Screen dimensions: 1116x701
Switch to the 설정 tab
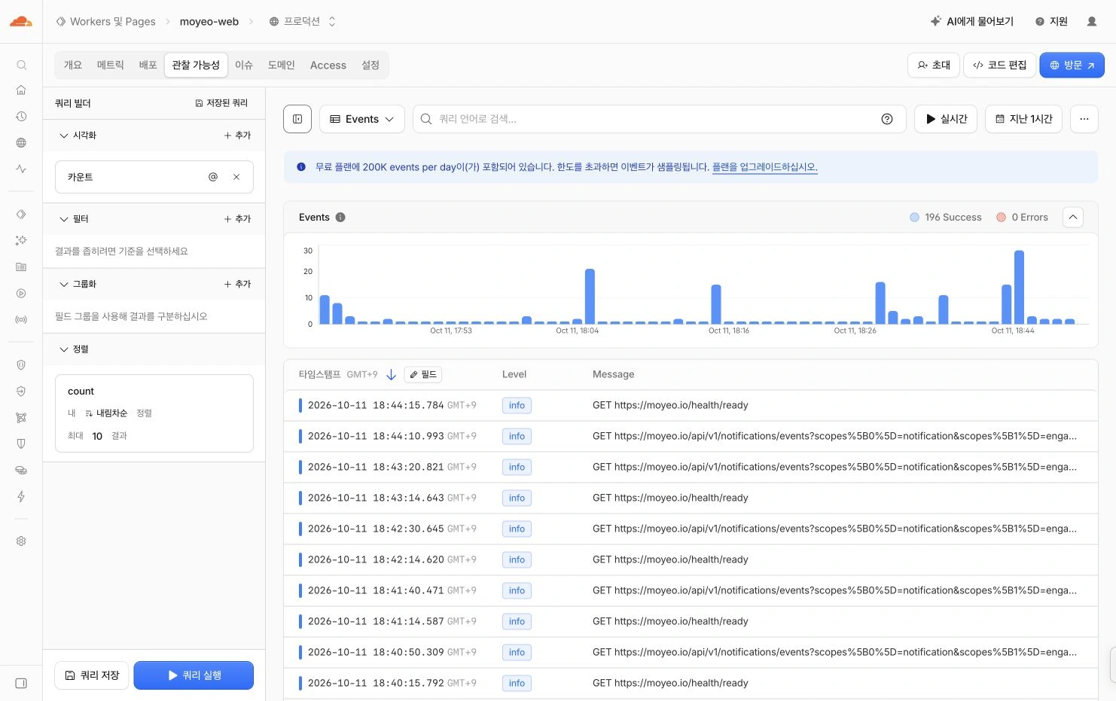[370, 65]
